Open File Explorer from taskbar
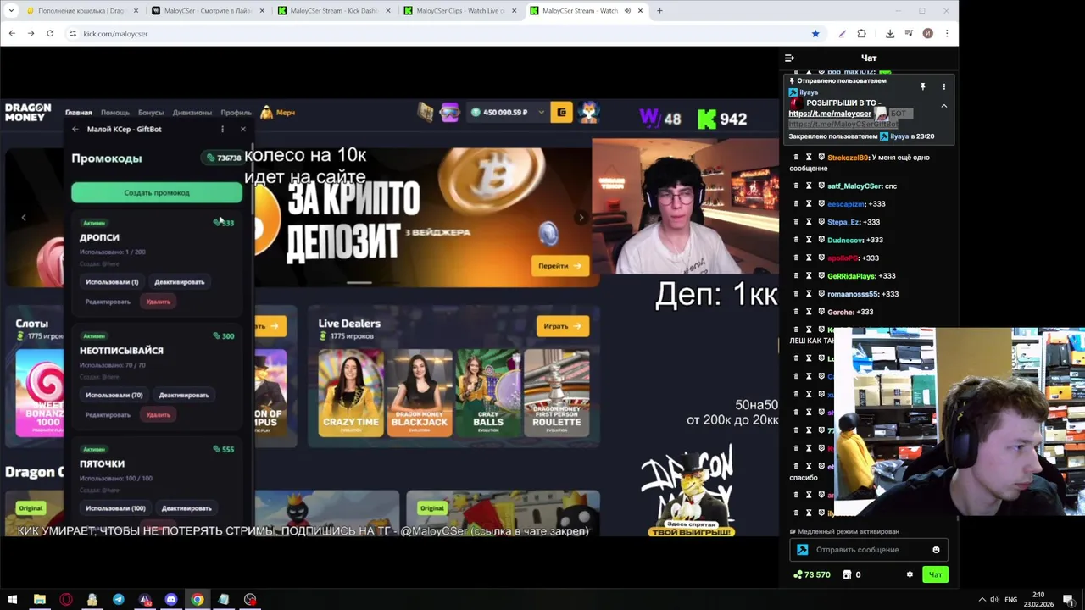Viewport: 1085px width, 610px height. click(39, 599)
